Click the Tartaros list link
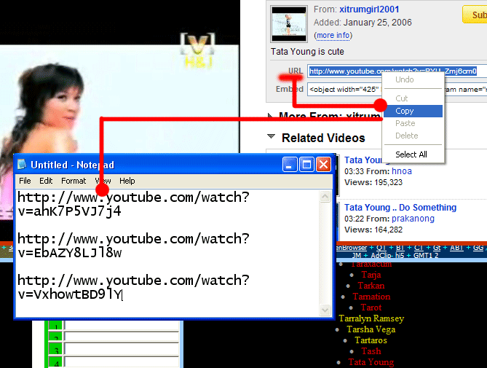Viewport: 487px width, 368px height. click(x=371, y=340)
